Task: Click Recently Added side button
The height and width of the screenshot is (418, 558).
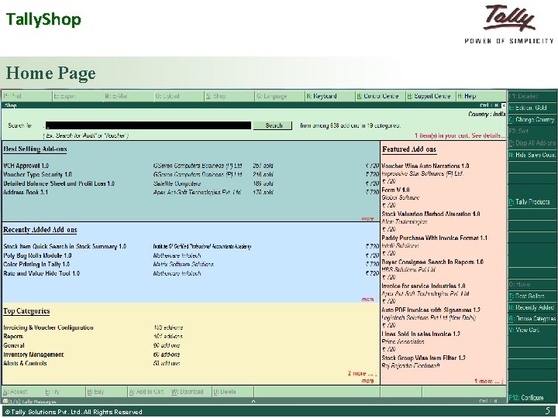Action: (532, 307)
